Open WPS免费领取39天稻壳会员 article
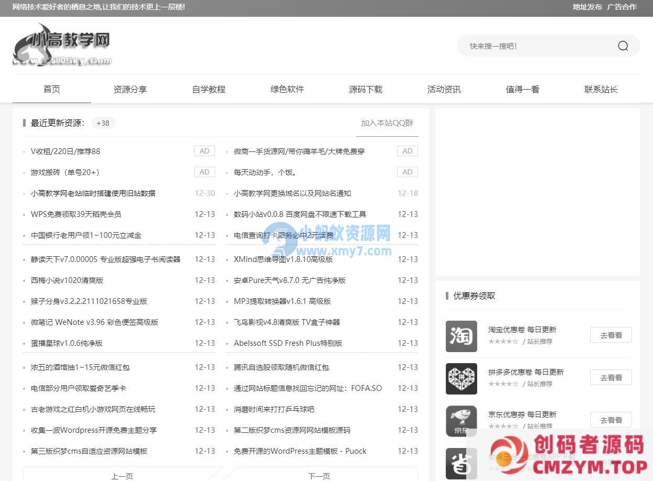Screen dimensions: 653x481 click(76, 214)
